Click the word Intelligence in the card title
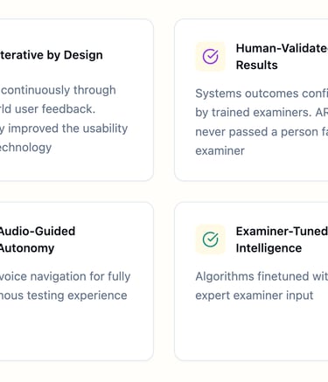This screenshot has height=382, width=328. tap(269, 248)
